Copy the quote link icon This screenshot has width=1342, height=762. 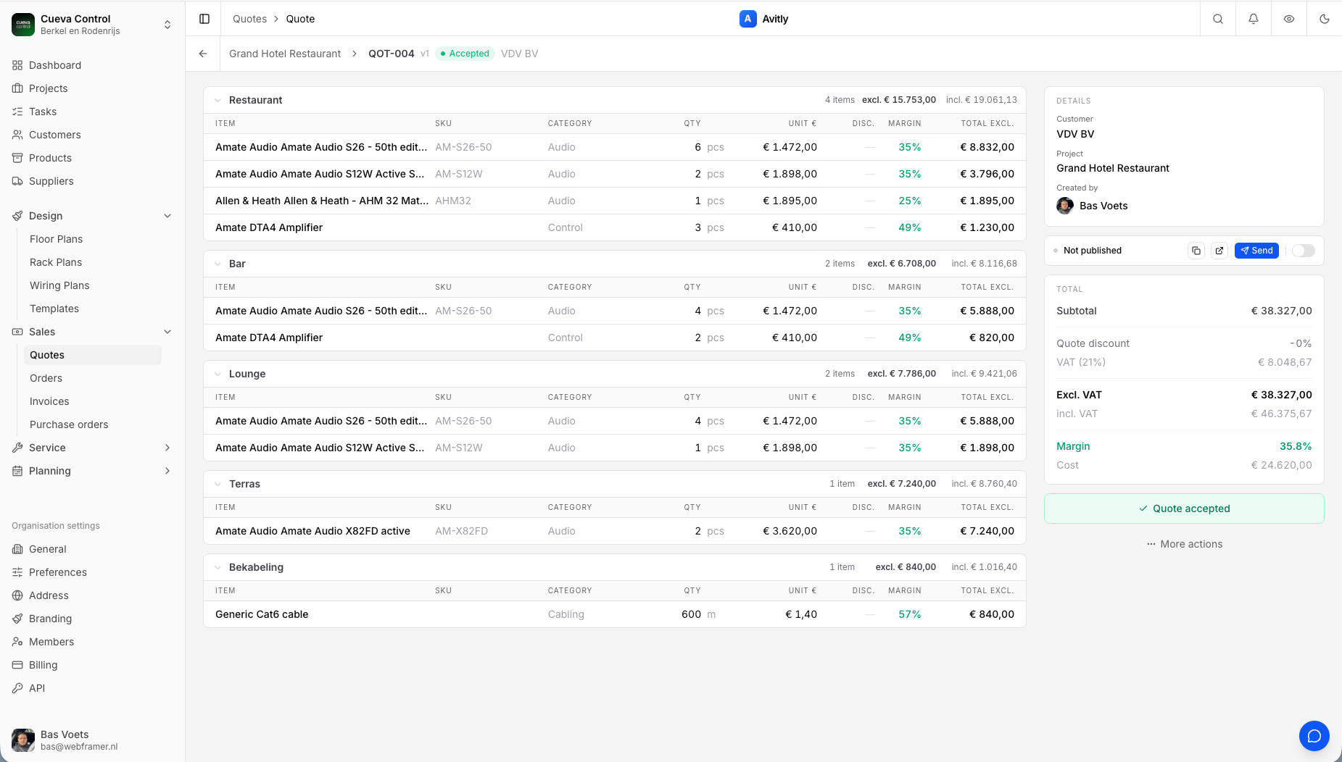1196,251
